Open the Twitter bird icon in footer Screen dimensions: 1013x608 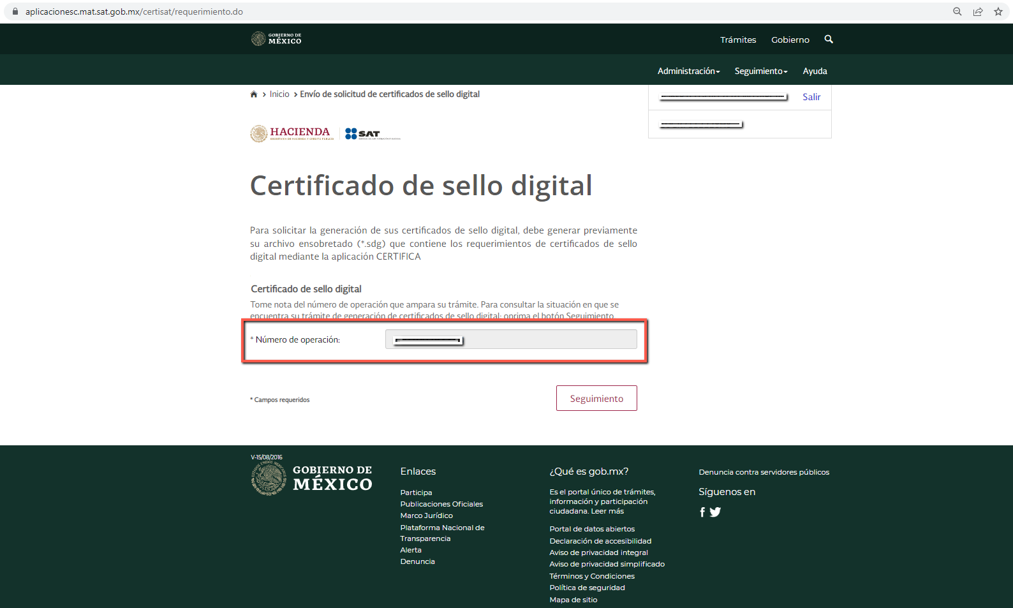[x=715, y=512]
